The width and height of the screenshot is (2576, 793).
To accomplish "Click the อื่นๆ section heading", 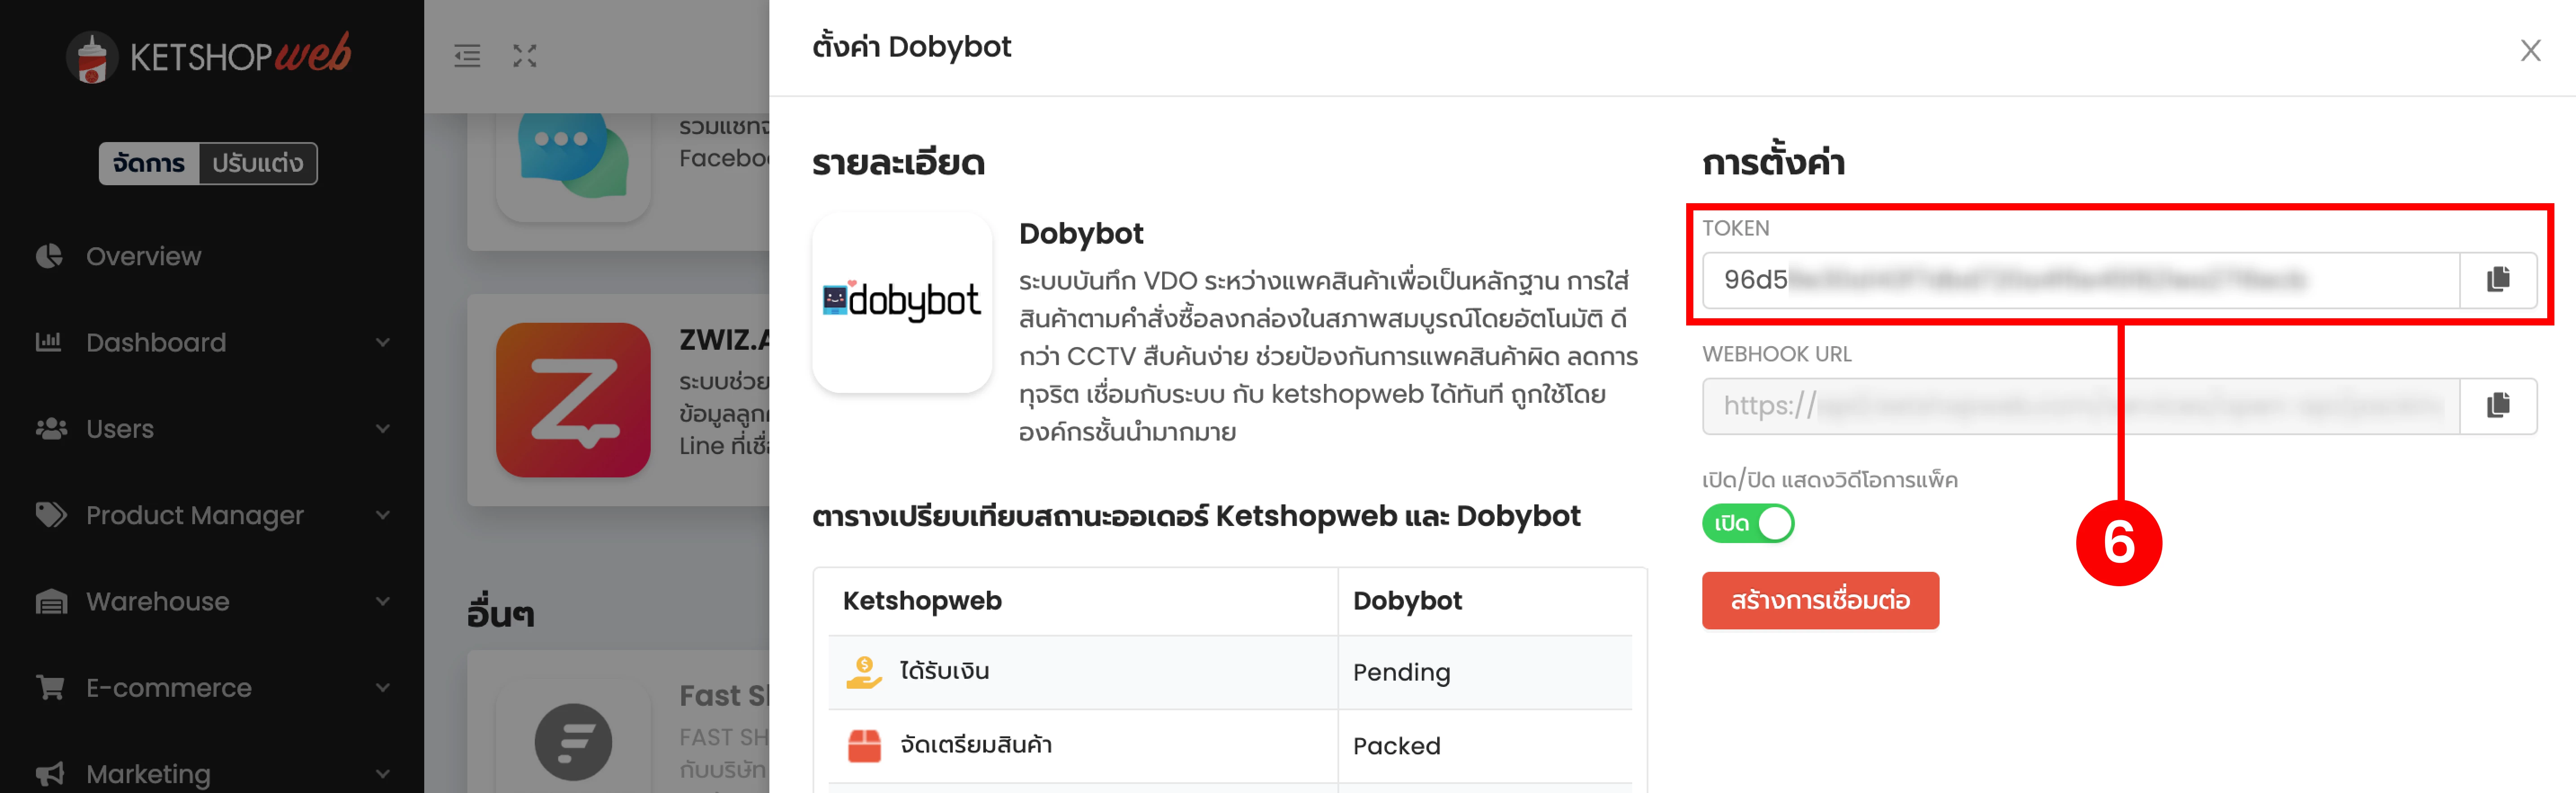I will (500, 613).
